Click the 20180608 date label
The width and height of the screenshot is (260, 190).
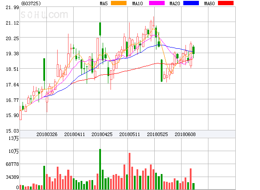point(185,134)
